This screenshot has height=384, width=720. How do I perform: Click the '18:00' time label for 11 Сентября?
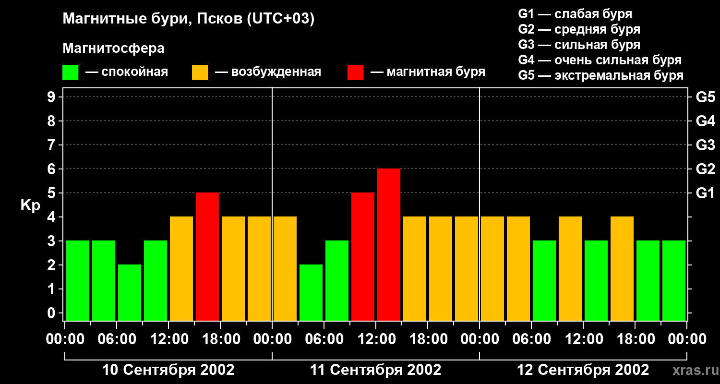428,339
